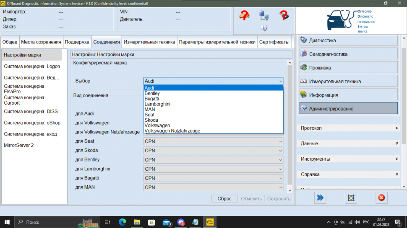Screen dimensions: 407x228
Task: Click the network server connection icon
Action: [x=264, y=16]
